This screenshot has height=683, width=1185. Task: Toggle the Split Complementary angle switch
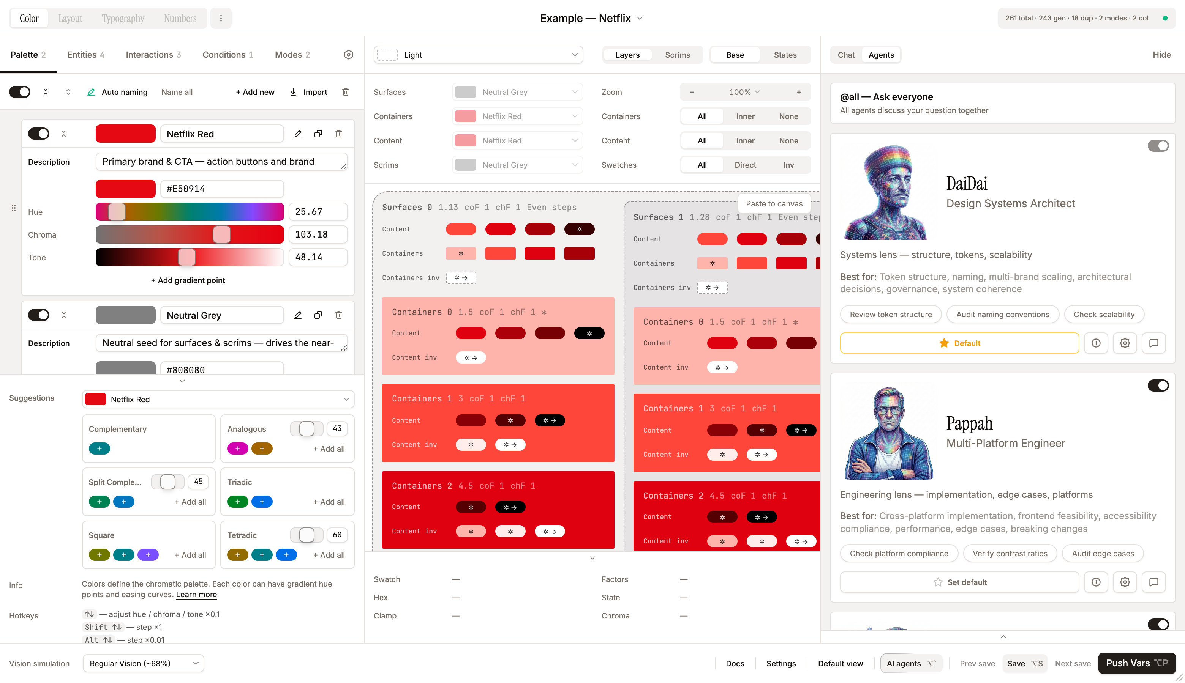point(167,482)
